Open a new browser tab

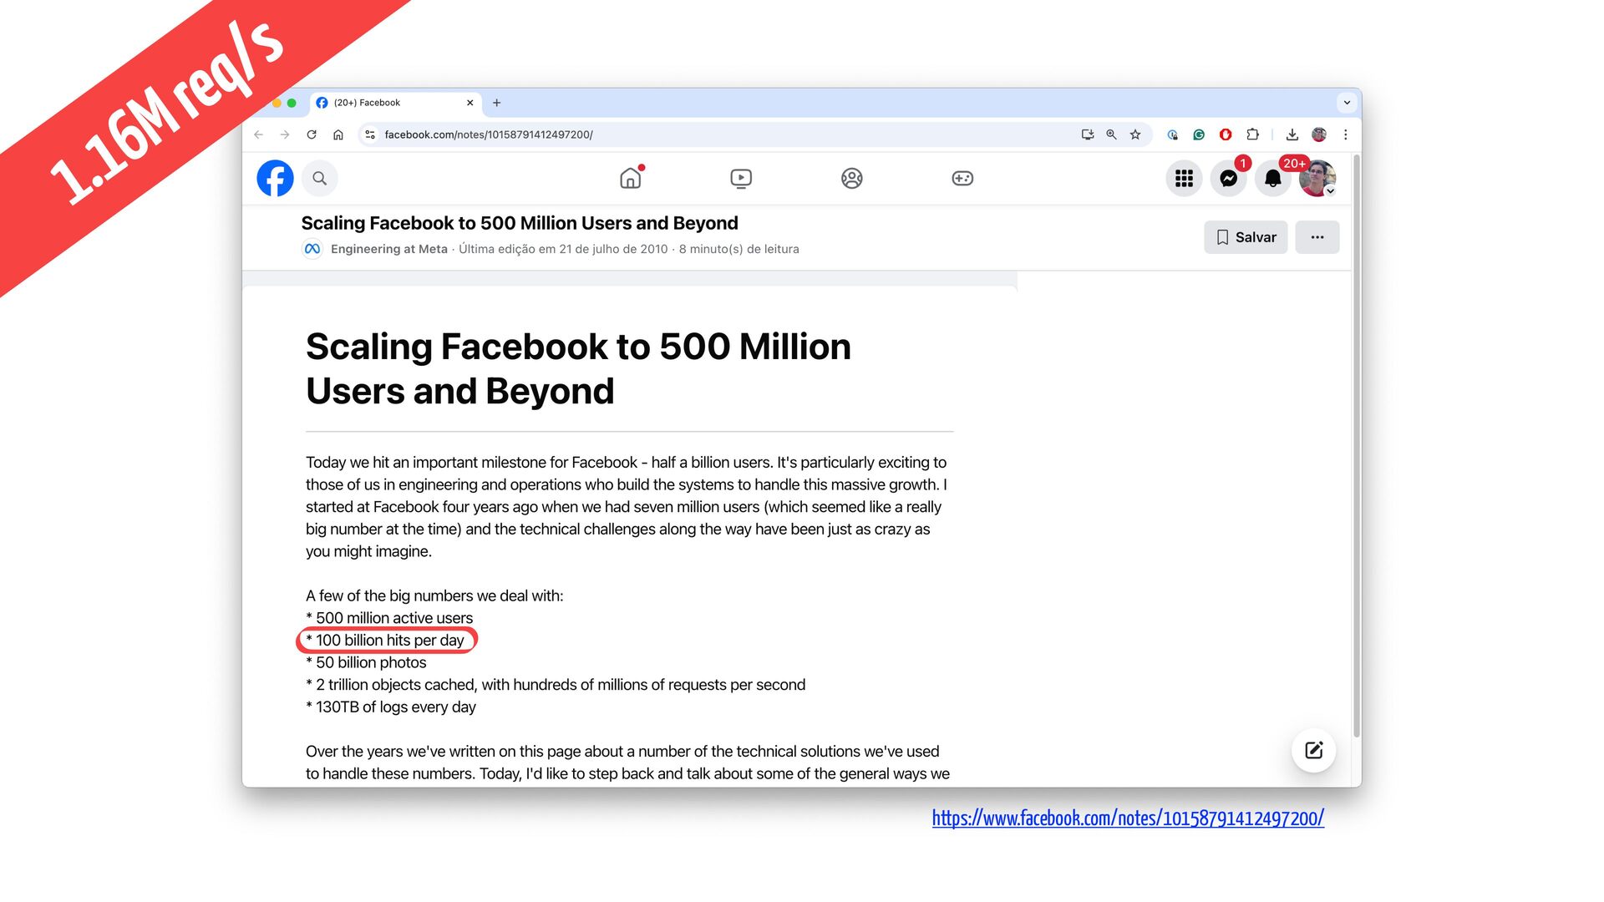point(497,103)
